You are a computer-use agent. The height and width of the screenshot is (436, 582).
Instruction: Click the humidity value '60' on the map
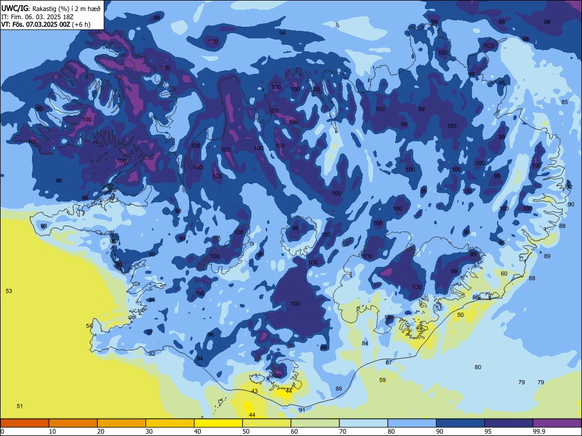click(x=504, y=274)
